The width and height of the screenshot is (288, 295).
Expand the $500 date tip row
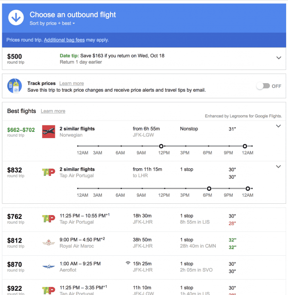click(x=278, y=58)
